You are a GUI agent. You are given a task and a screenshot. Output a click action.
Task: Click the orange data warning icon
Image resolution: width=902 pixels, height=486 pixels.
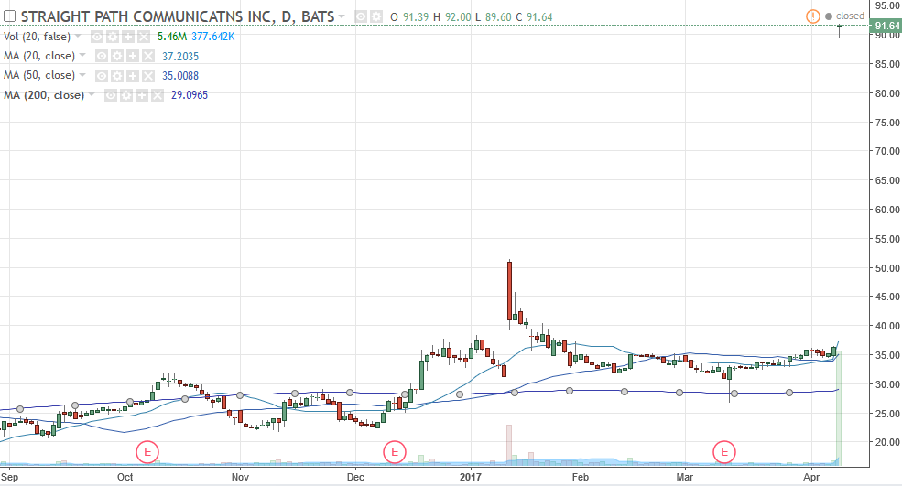(x=813, y=16)
